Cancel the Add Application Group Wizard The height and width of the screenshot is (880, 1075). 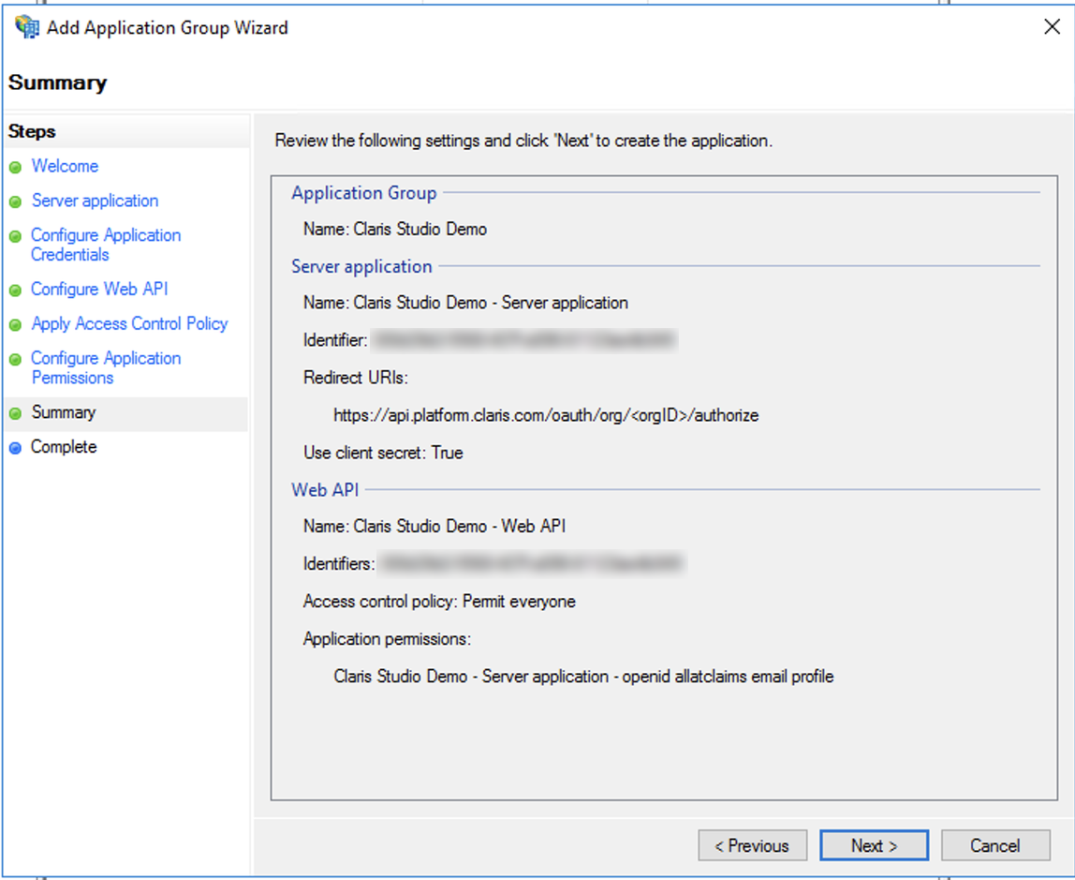click(x=994, y=844)
